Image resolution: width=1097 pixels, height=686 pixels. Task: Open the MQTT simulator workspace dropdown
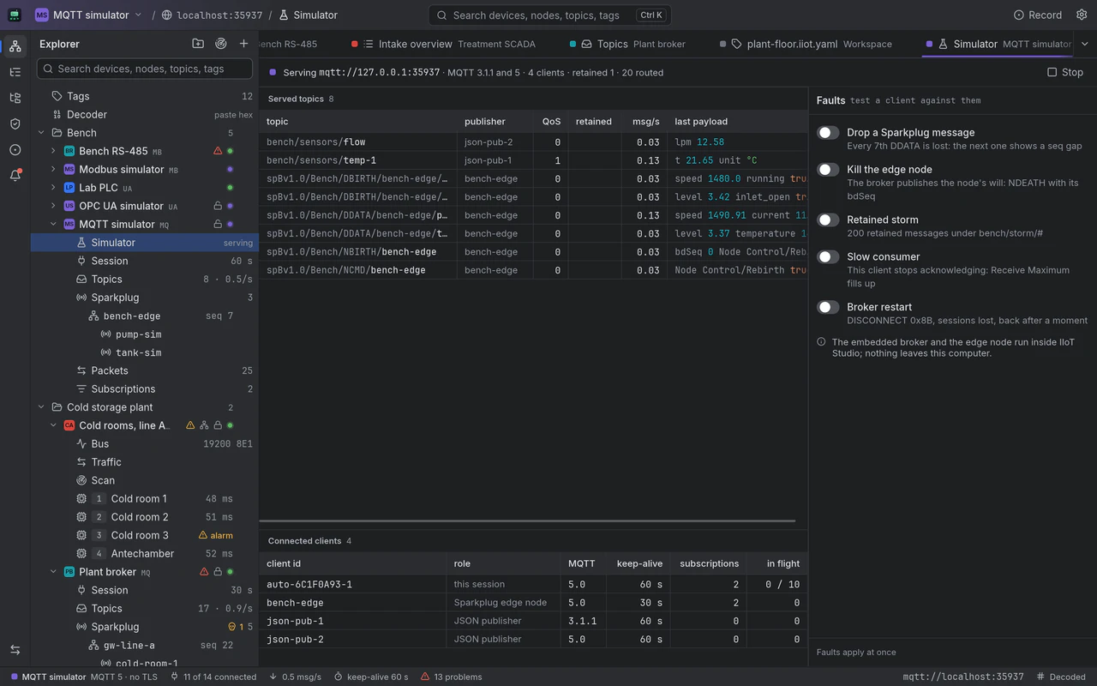[x=88, y=15]
